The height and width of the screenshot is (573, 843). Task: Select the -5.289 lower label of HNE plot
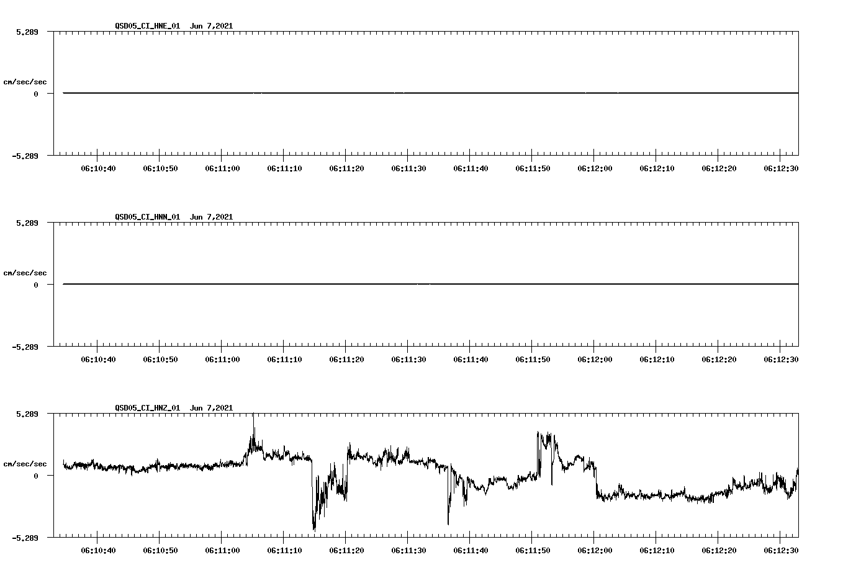[x=25, y=156]
